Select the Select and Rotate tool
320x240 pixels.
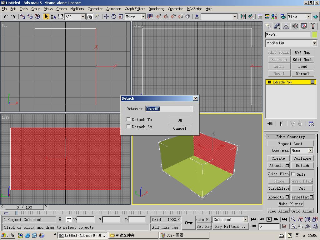[114, 17]
